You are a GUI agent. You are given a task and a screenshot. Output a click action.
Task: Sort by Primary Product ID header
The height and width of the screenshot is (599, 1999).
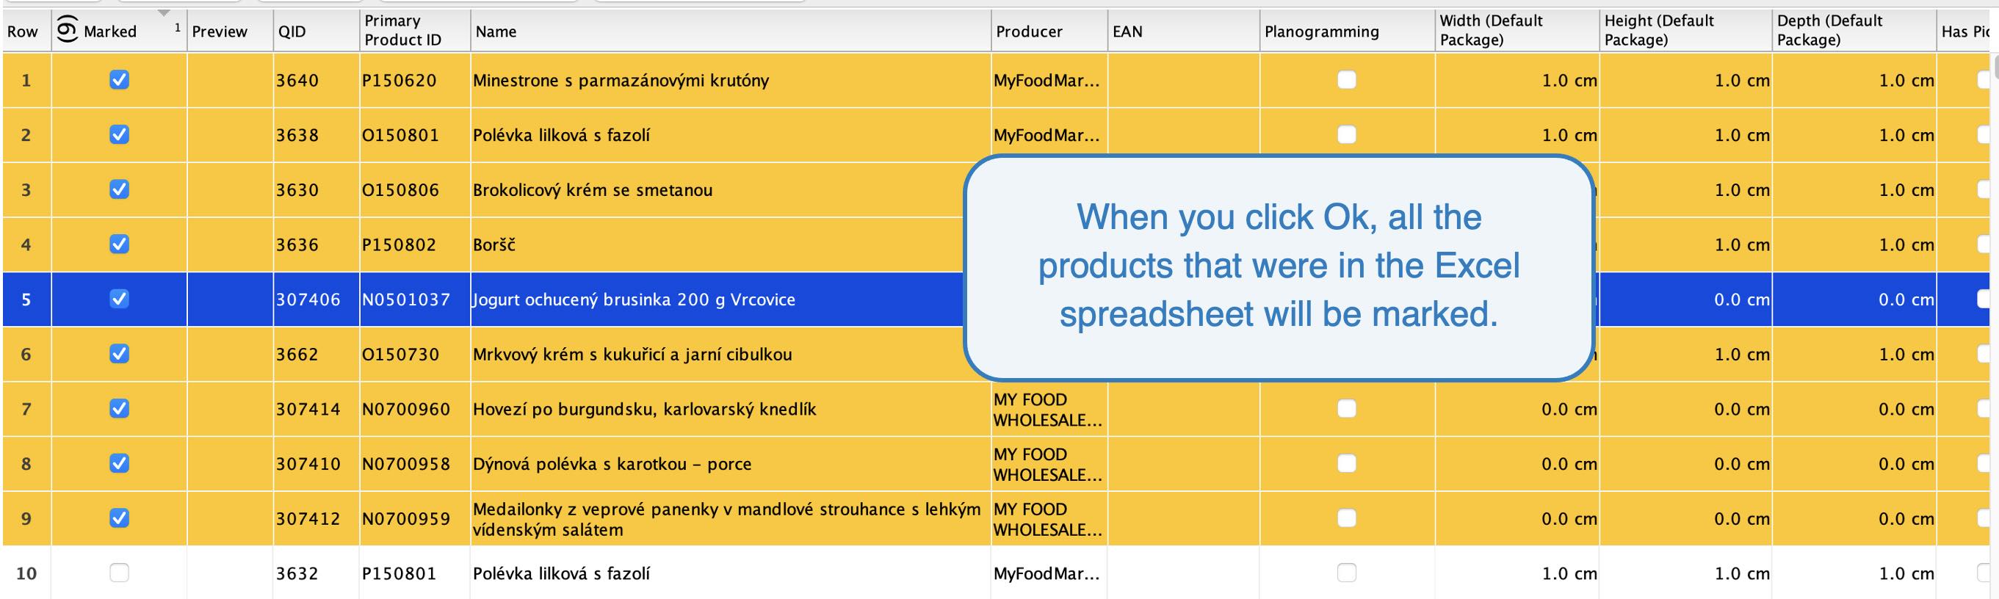click(415, 31)
